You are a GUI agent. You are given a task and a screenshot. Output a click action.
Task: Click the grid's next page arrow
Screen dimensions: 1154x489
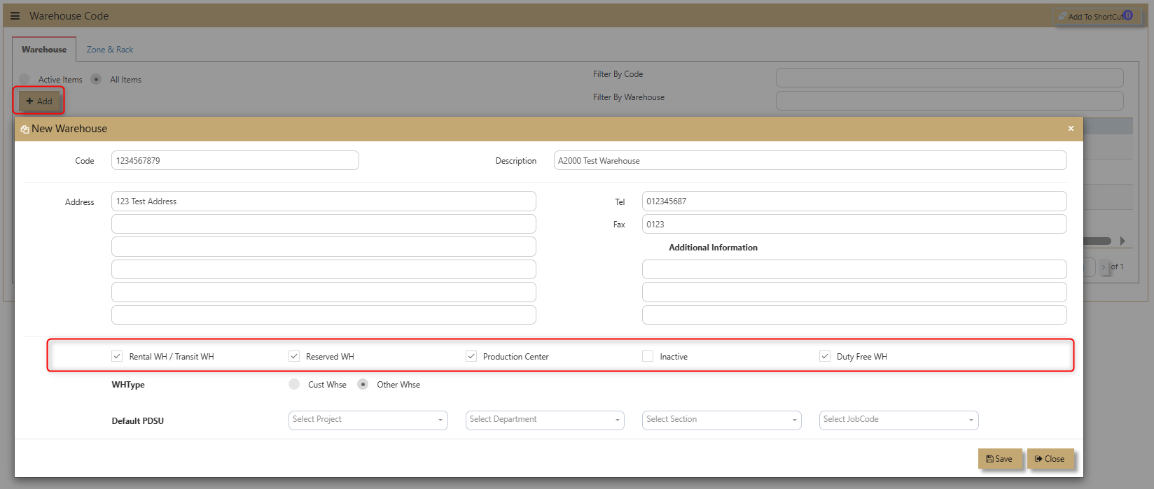click(x=1104, y=267)
